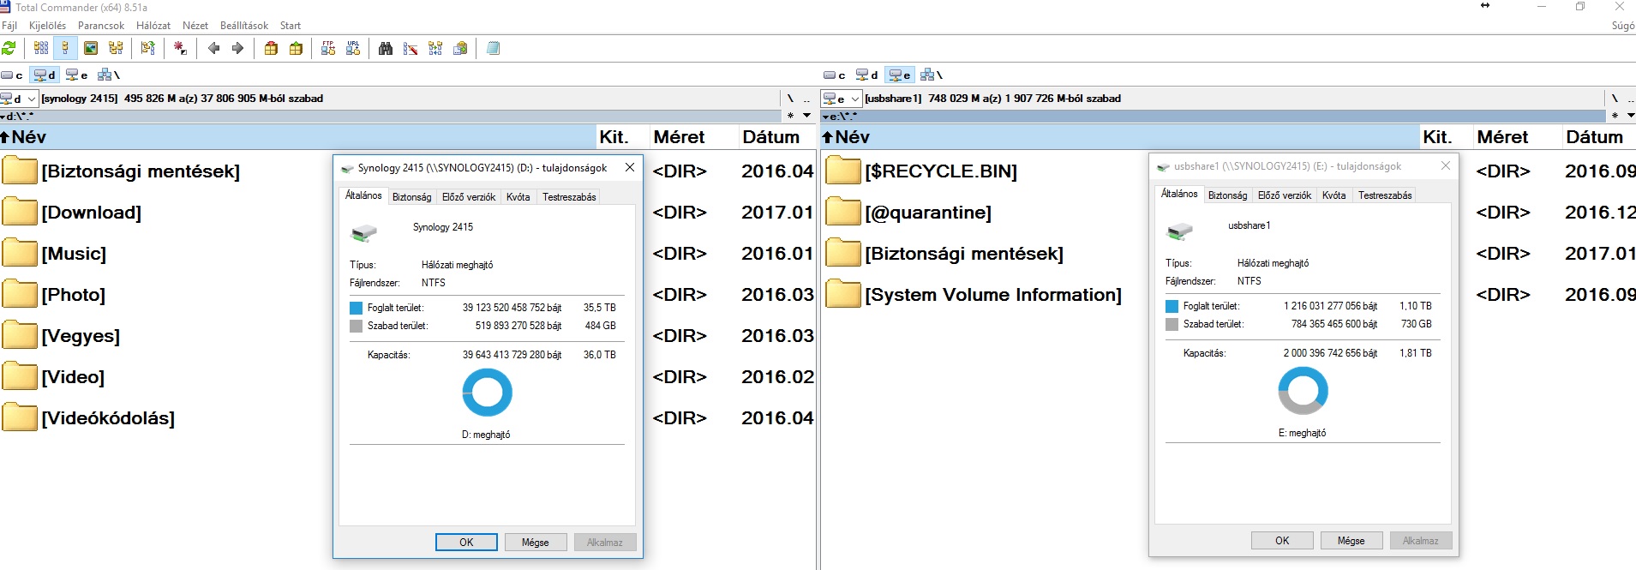Screen dimensions: 1636x570
Task: Click OK in Synology 2415 properties
Action: point(466,542)
